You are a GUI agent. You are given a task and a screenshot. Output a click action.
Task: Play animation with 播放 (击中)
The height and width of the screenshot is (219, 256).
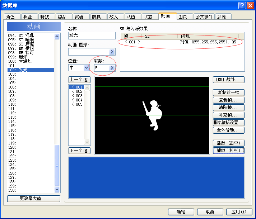[x=229, y=143]
